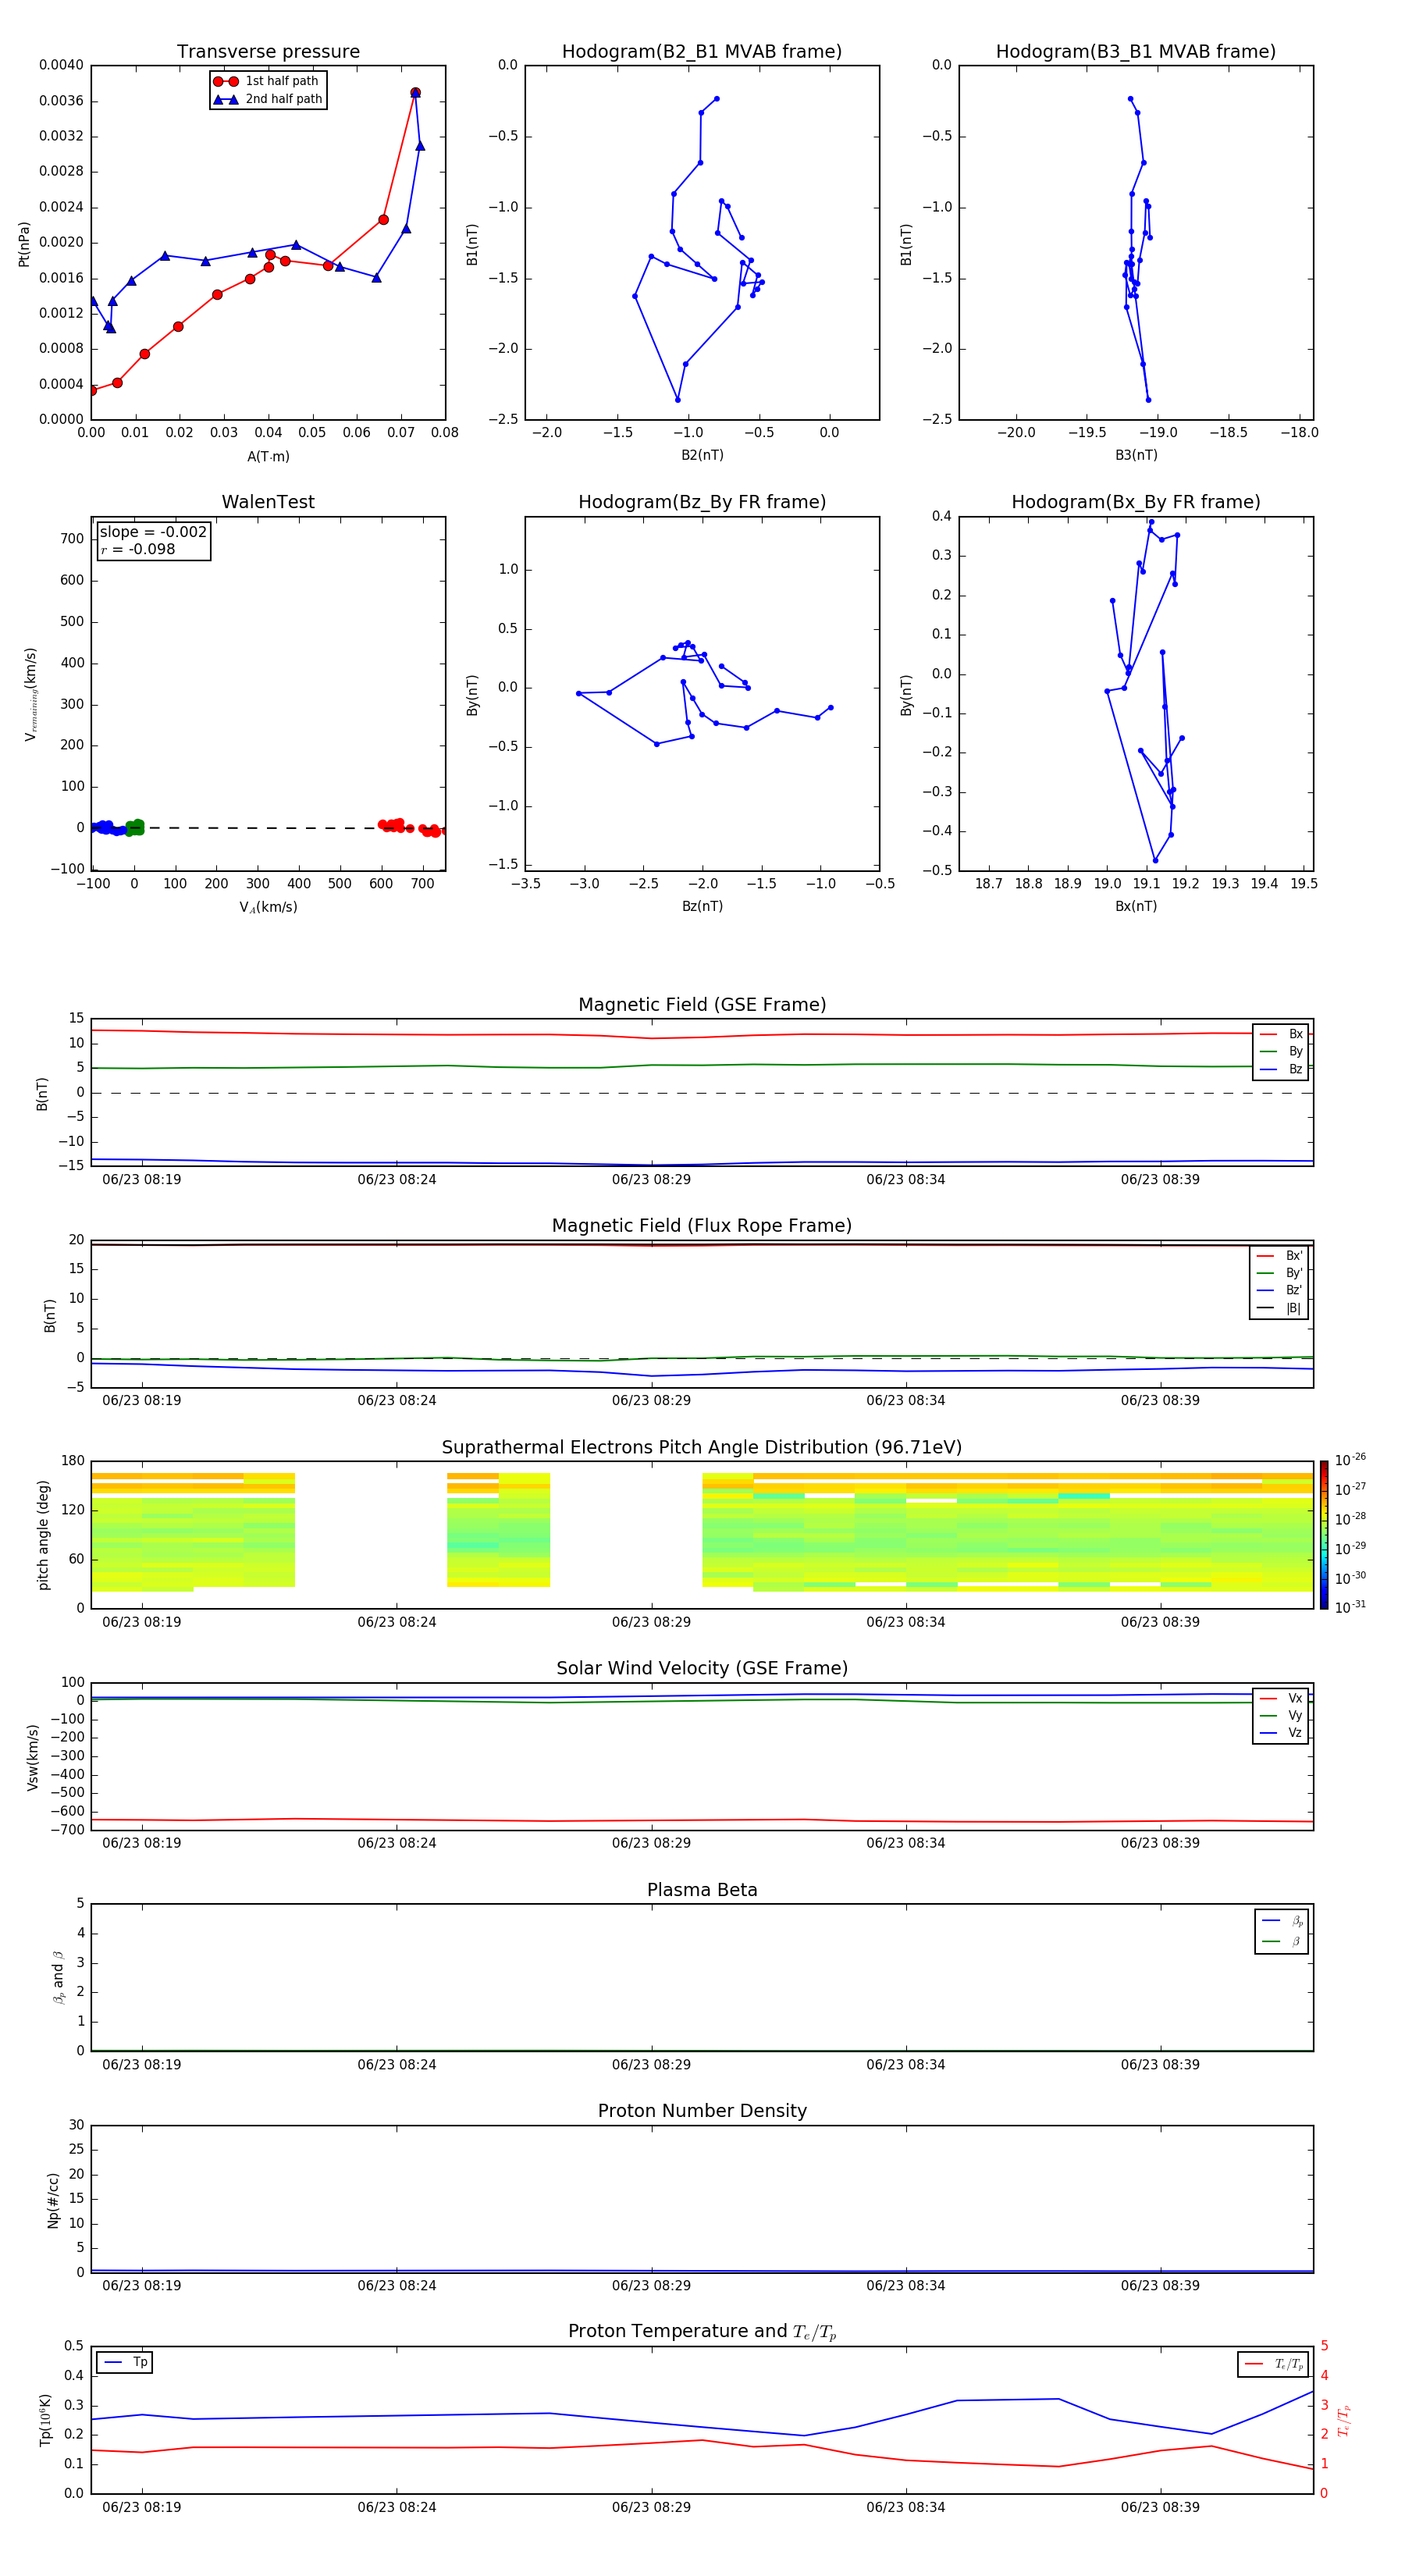Click the "Np(#/cc)" y-axis label
Image resolution: width=1405 pixels, height=2576 pixels.
click(x=53, y=2200)
